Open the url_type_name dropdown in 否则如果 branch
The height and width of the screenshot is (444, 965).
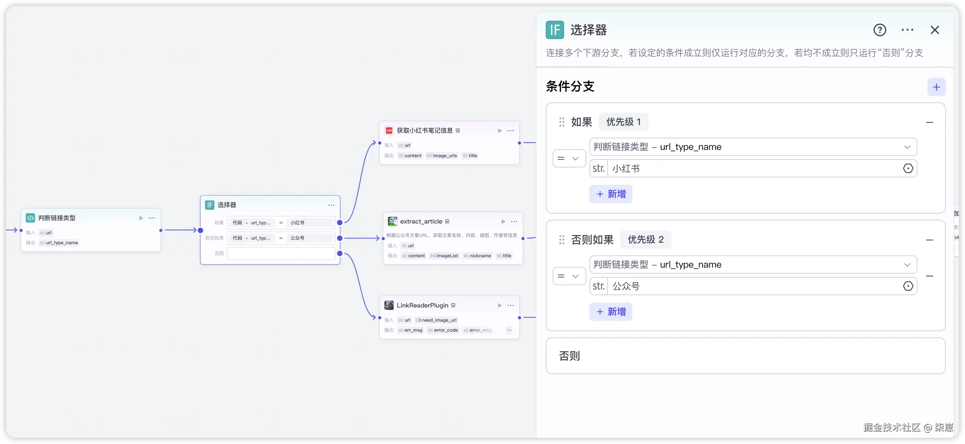point(753,265)
